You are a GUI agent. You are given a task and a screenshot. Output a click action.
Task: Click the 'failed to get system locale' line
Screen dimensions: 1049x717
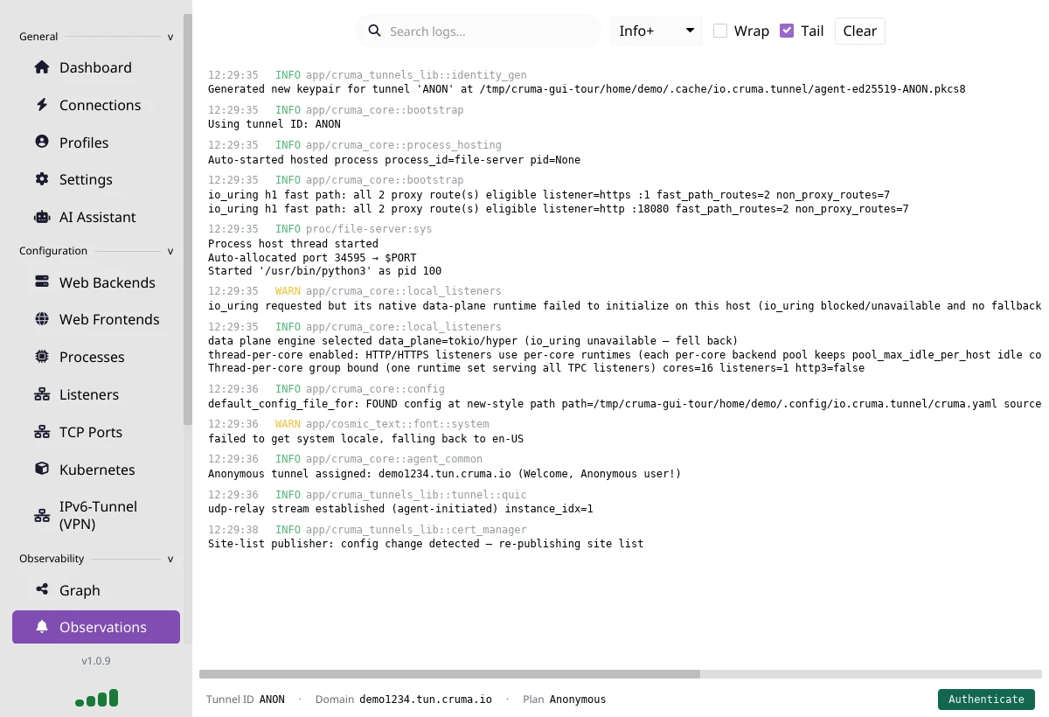[x=365, y=439]
